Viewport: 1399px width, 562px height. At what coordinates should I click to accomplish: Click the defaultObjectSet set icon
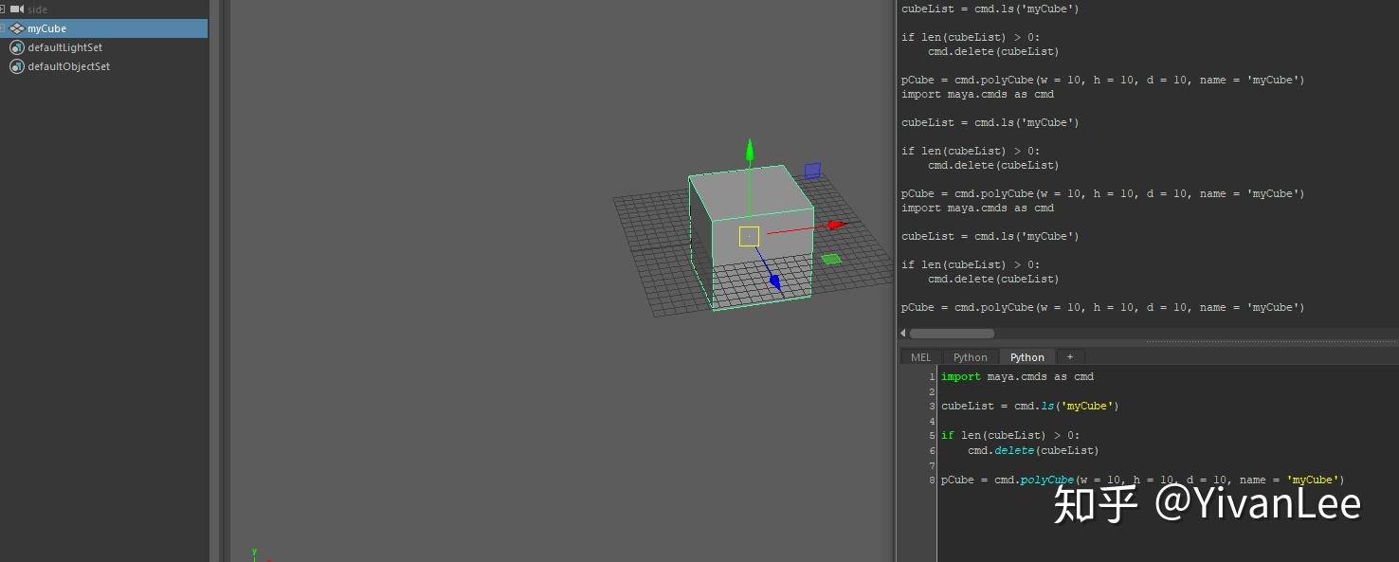(17, 66)
